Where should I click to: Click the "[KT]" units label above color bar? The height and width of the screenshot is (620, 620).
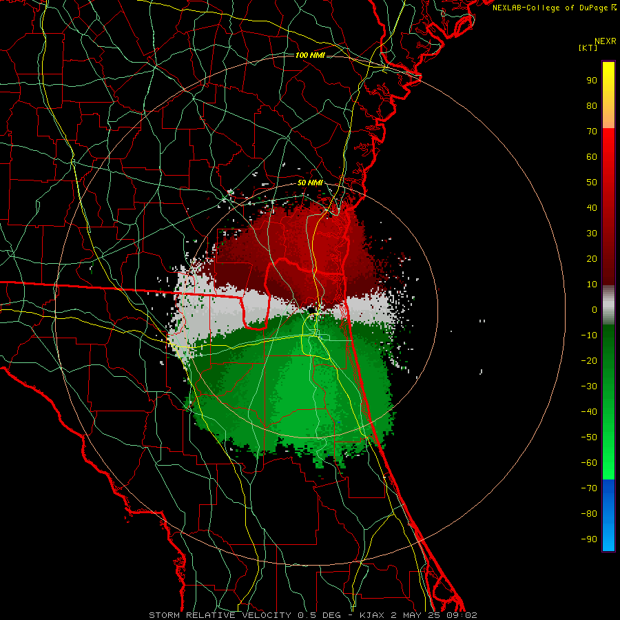click(x=588, y=48)
